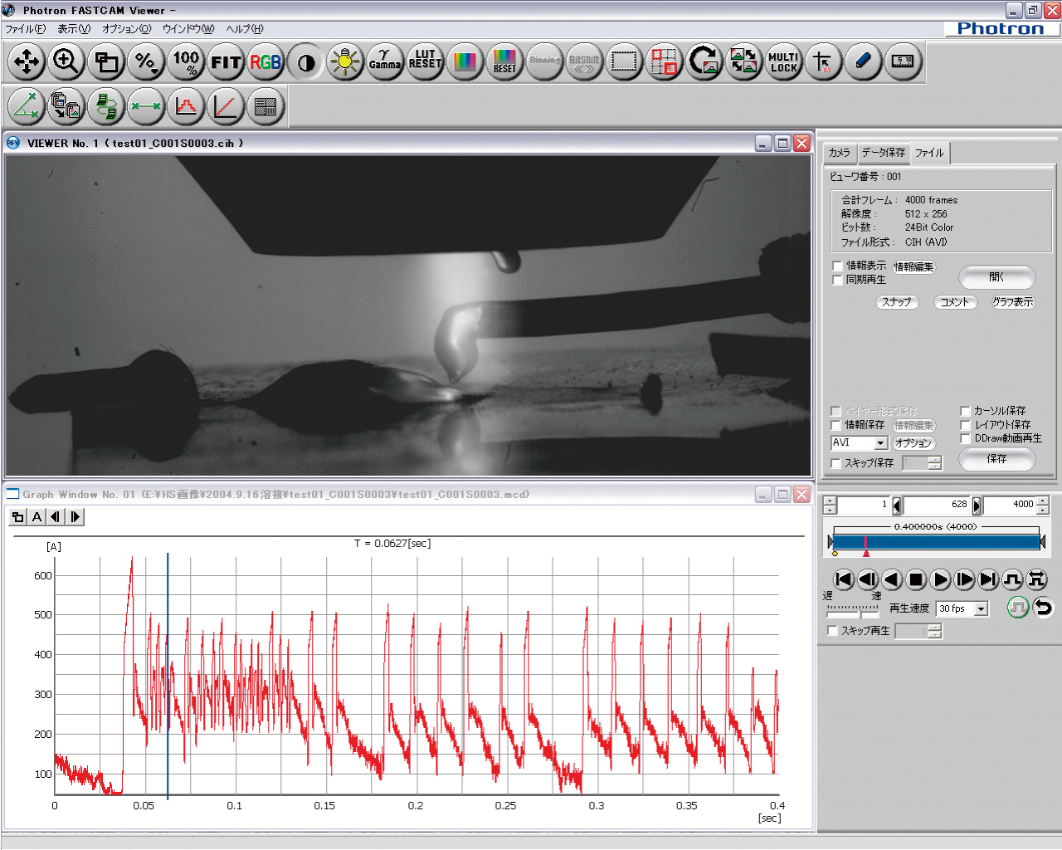Click the play forward button
1062x850 pixels.
click(x=940, y=579)
